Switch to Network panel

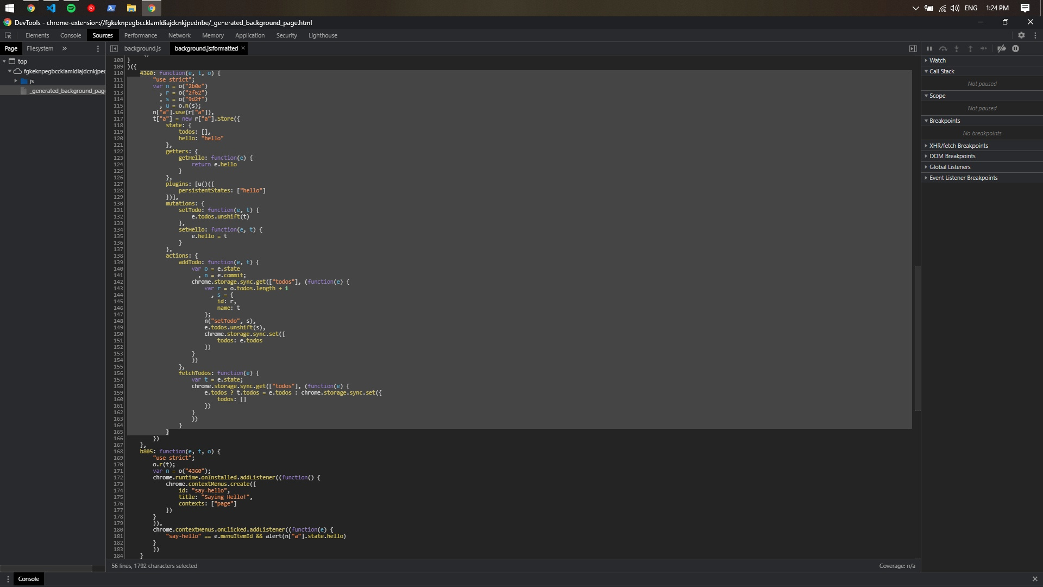(x=179, y=35)
